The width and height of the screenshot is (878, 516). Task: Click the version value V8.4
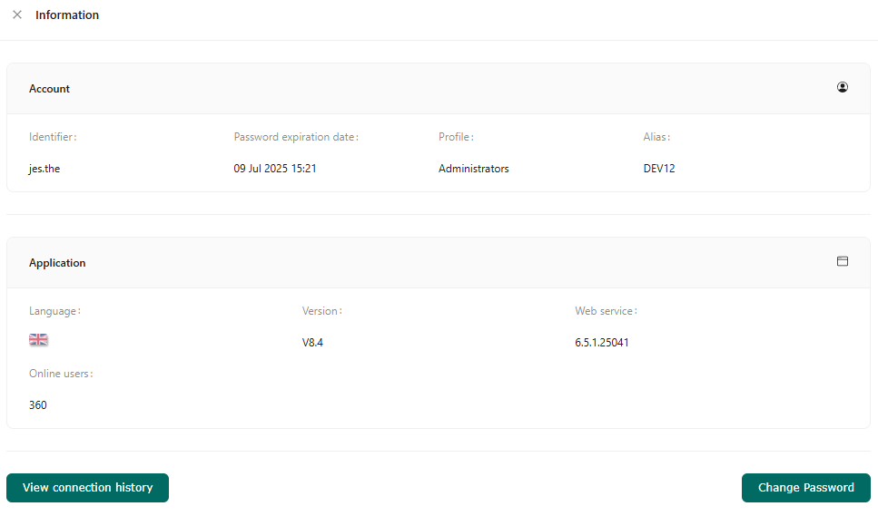point(312,343)
